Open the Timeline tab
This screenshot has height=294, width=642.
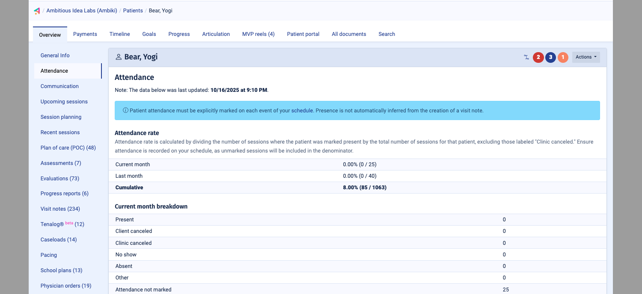(x=119, y=34)
